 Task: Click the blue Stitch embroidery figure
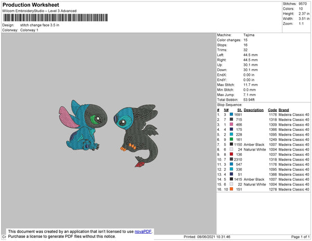[x=83, y=125]
